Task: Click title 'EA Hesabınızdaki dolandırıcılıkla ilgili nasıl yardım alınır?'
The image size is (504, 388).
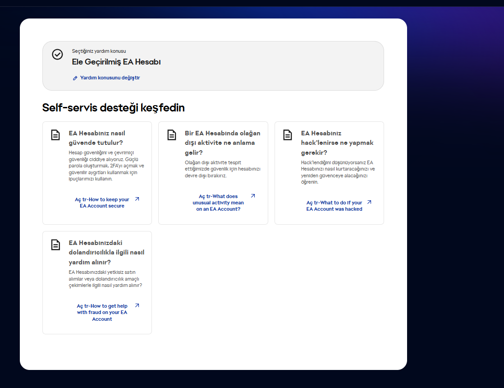Action: tap(106, 253)
